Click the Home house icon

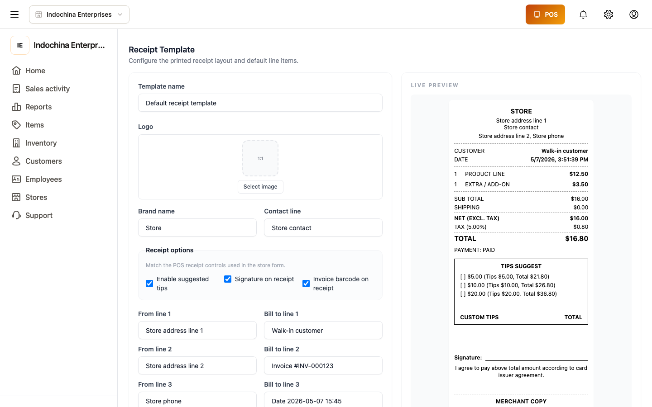coord(16,71)
